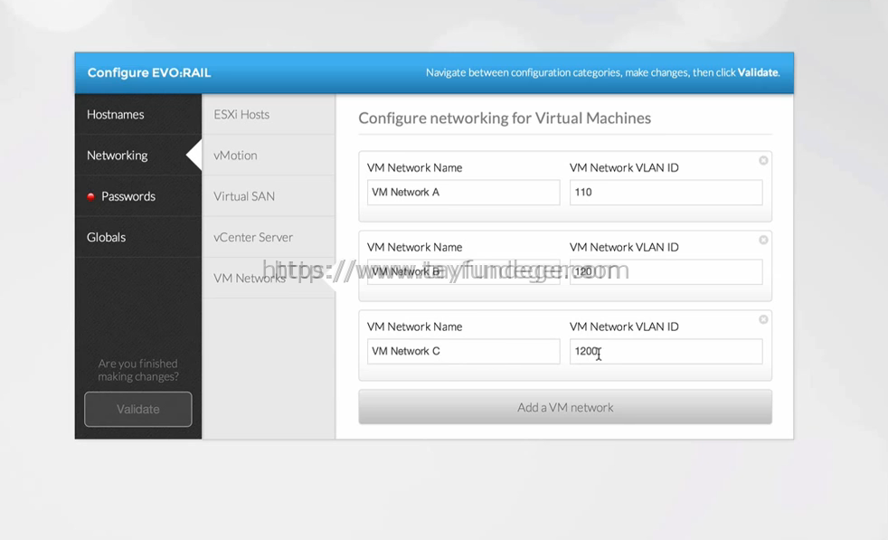The image size is (888, 540).
Task: Open the Globals category
Action: 138,237
